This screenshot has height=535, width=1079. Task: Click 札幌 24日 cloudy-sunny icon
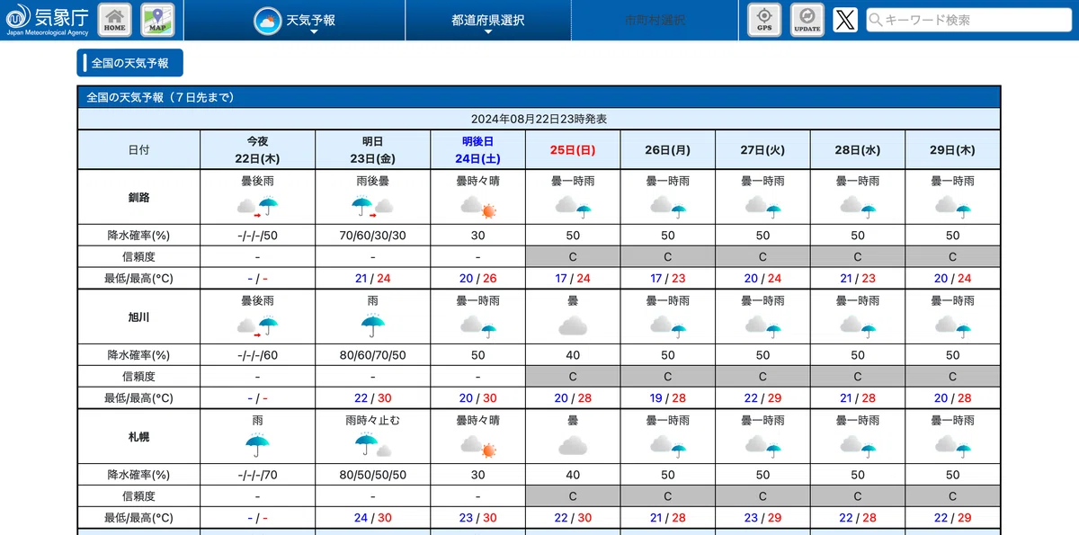tap(477, 444)
